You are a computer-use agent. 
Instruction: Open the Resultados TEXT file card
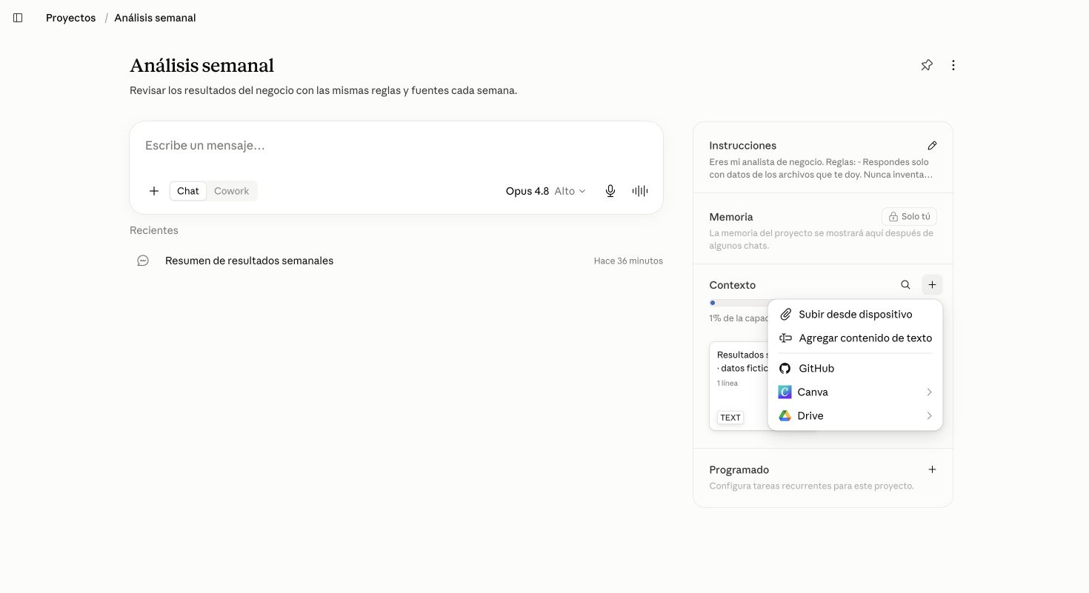739,386
